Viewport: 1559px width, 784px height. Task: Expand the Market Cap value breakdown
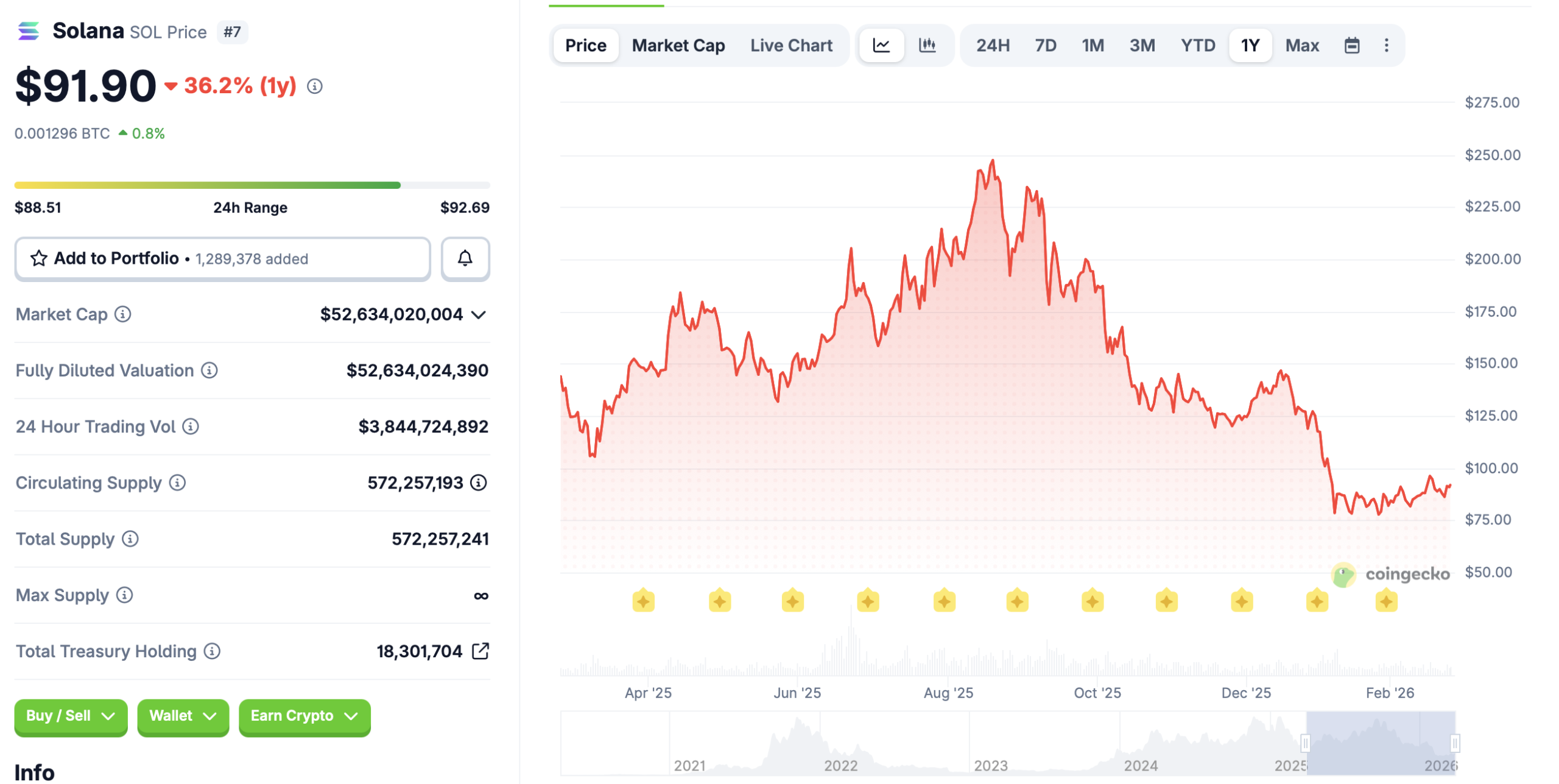point(479,315)
